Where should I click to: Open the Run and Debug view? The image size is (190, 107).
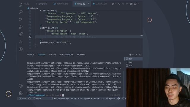pos(20,27)
